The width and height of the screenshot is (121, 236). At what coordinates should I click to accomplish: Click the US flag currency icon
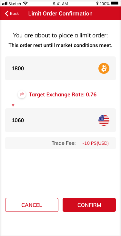click(104, 120)
